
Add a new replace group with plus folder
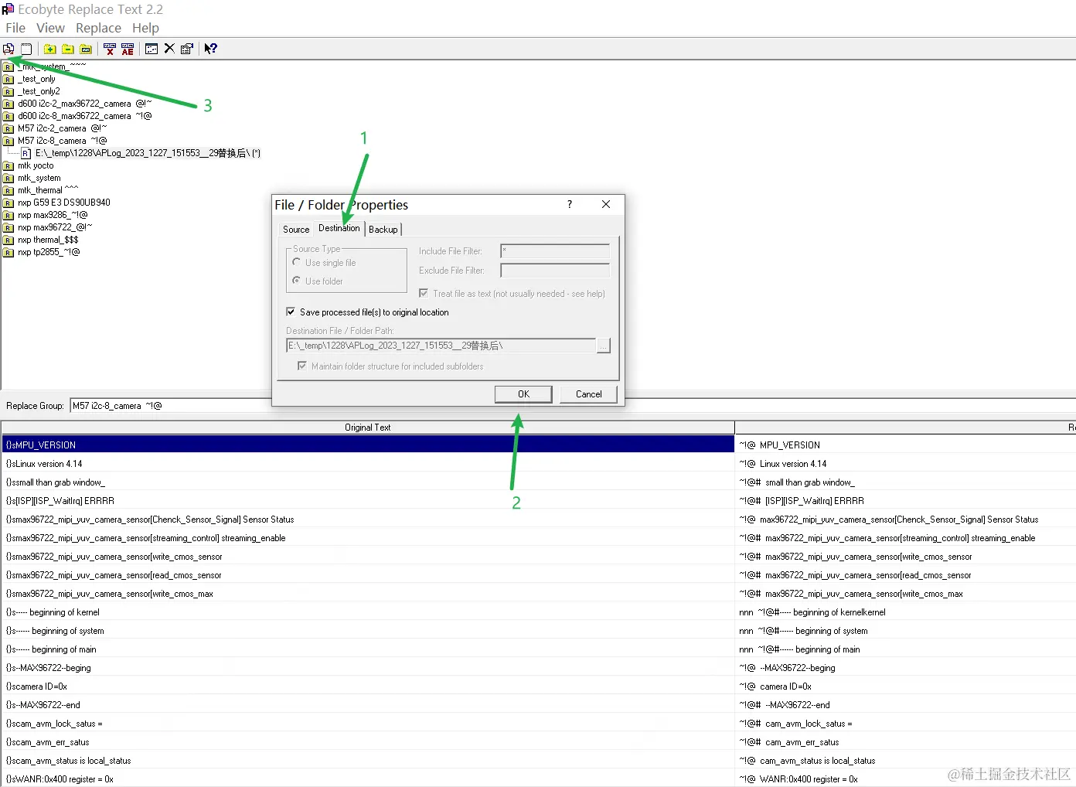[x=50, y=49]
